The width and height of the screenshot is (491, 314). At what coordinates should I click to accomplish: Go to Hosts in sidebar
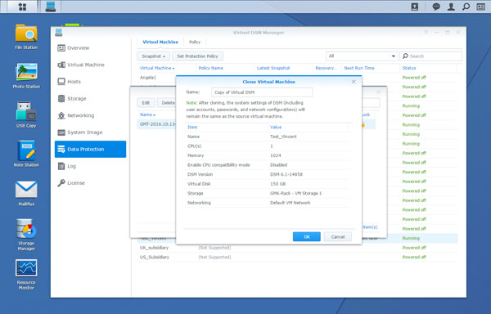pyautogui.click(x=90, y=82)
